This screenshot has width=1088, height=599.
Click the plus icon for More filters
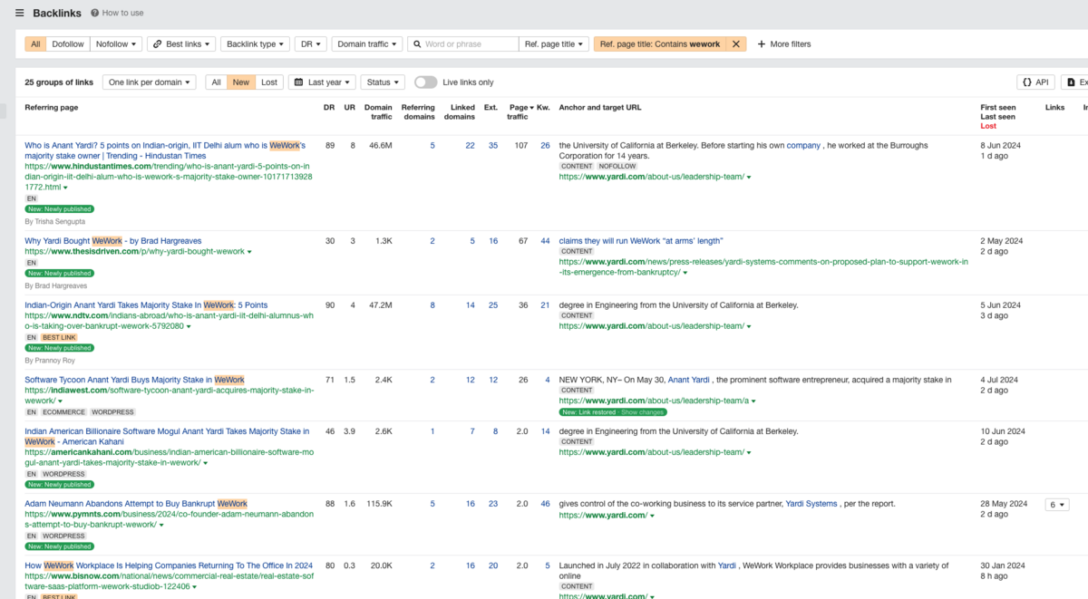click(x=762, y=43)
